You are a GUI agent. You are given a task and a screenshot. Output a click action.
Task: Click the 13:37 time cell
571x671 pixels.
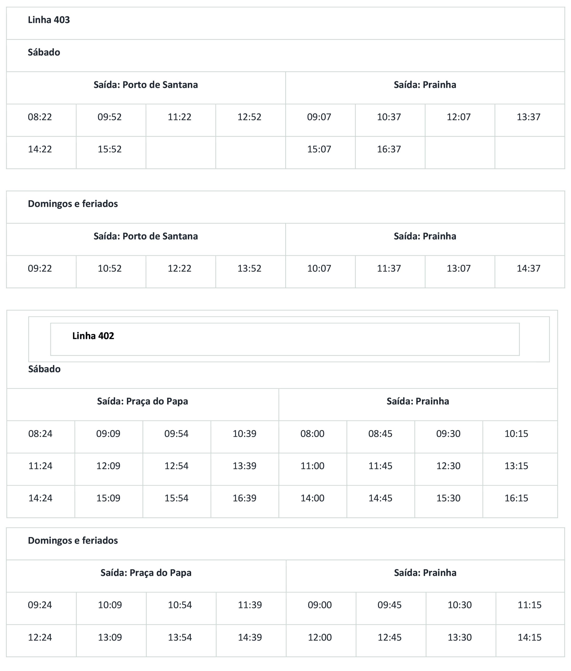528,117
